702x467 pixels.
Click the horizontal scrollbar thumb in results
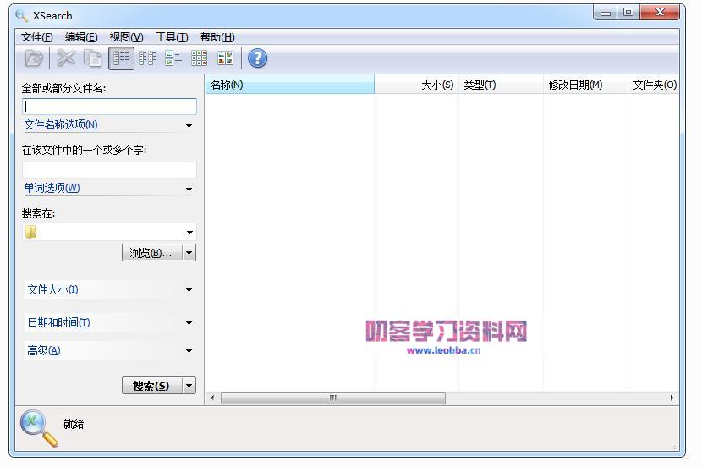click(333, 398)
